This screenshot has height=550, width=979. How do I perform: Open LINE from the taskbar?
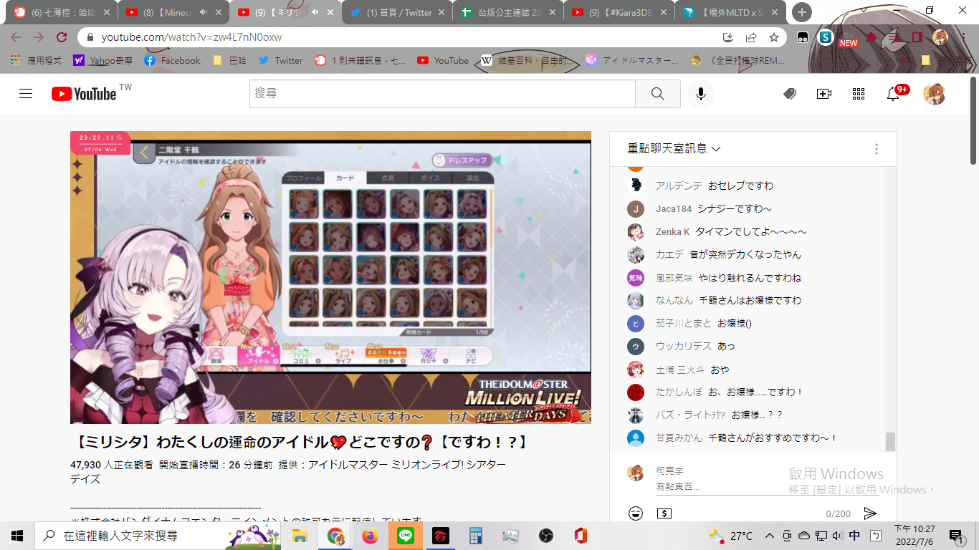[406, 536]
